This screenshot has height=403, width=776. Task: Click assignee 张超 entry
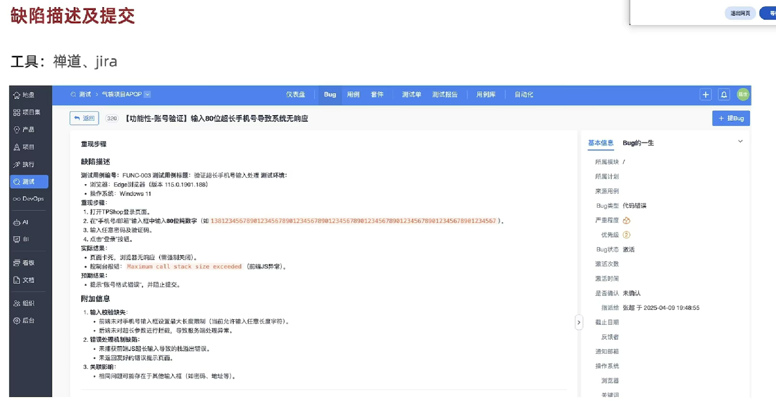pyautogui.click(x=661, y=308)
